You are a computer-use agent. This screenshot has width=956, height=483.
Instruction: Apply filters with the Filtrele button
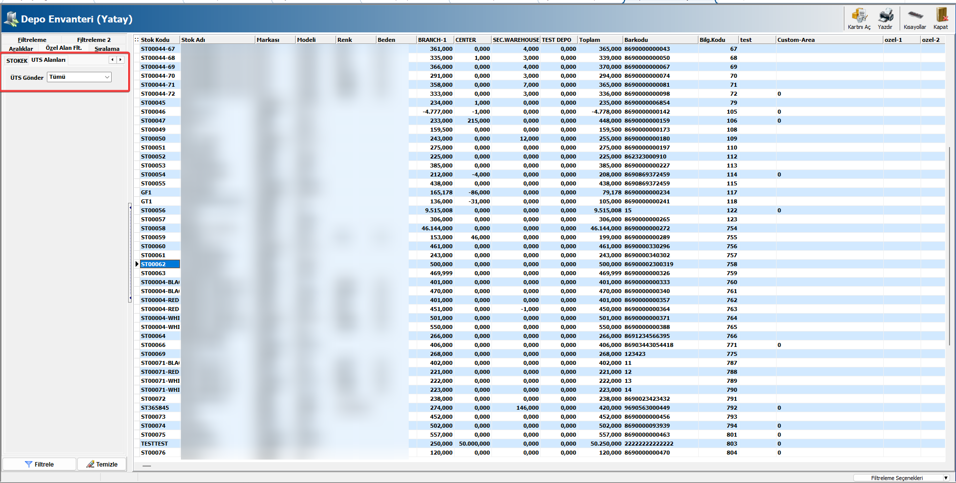pos(39,464)
